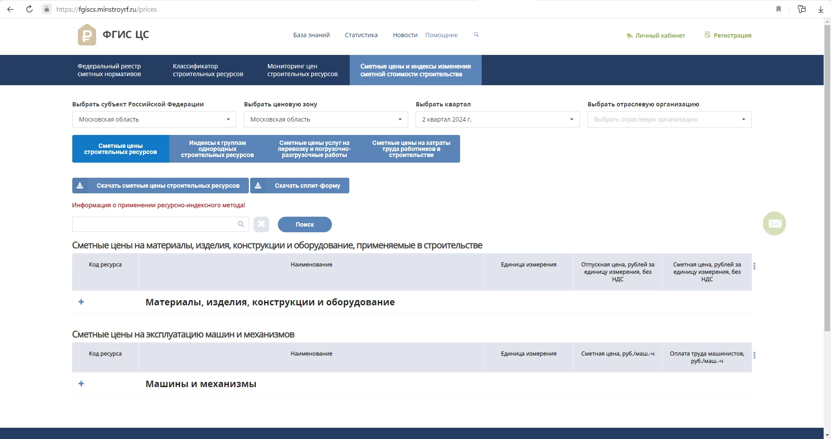Viewport: 831px width, 439px height.
Task: Click Скачать сплит-форму download button
Action: point(300,186)
